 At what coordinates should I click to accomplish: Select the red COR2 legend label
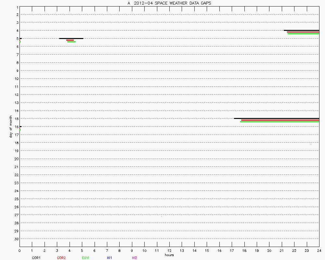click(61, 258)
